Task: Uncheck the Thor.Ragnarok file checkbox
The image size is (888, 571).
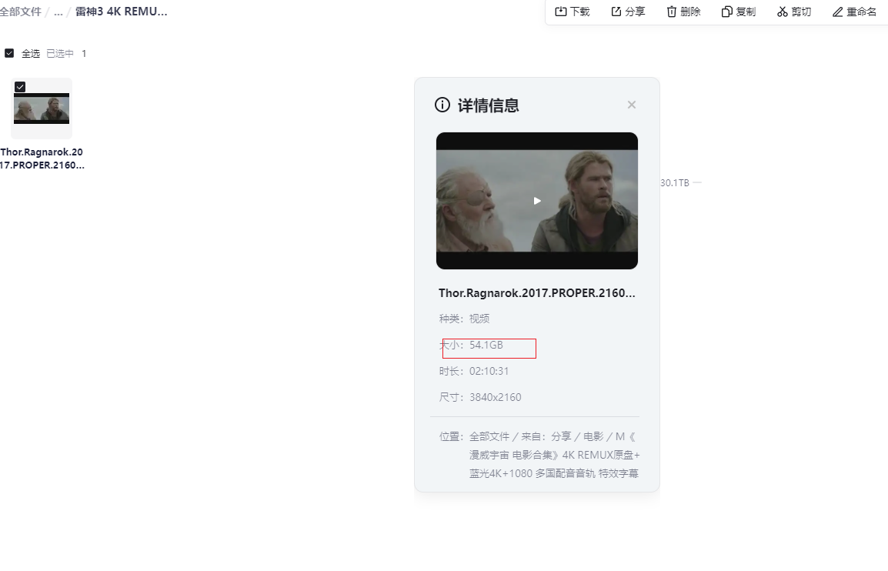Action: pyautogui.click(x=20, y=87)
